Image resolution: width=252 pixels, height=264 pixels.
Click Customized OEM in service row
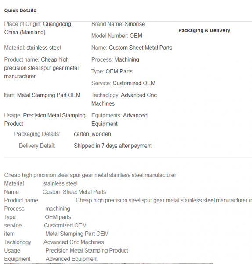pos(65,225)
